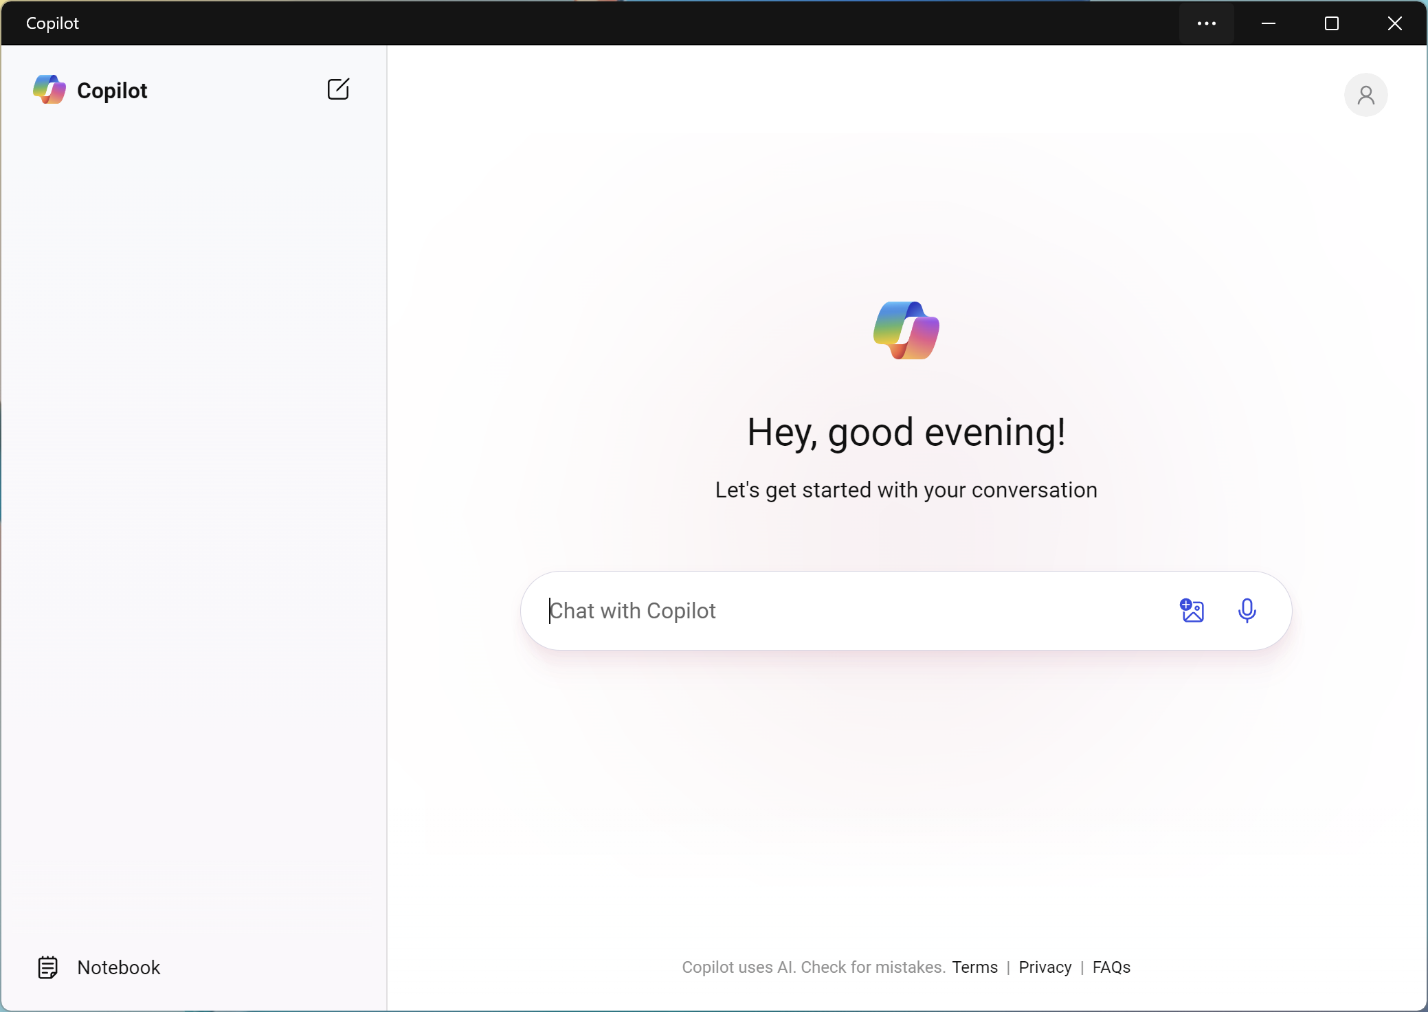Click the Notebook page icon

47,967
